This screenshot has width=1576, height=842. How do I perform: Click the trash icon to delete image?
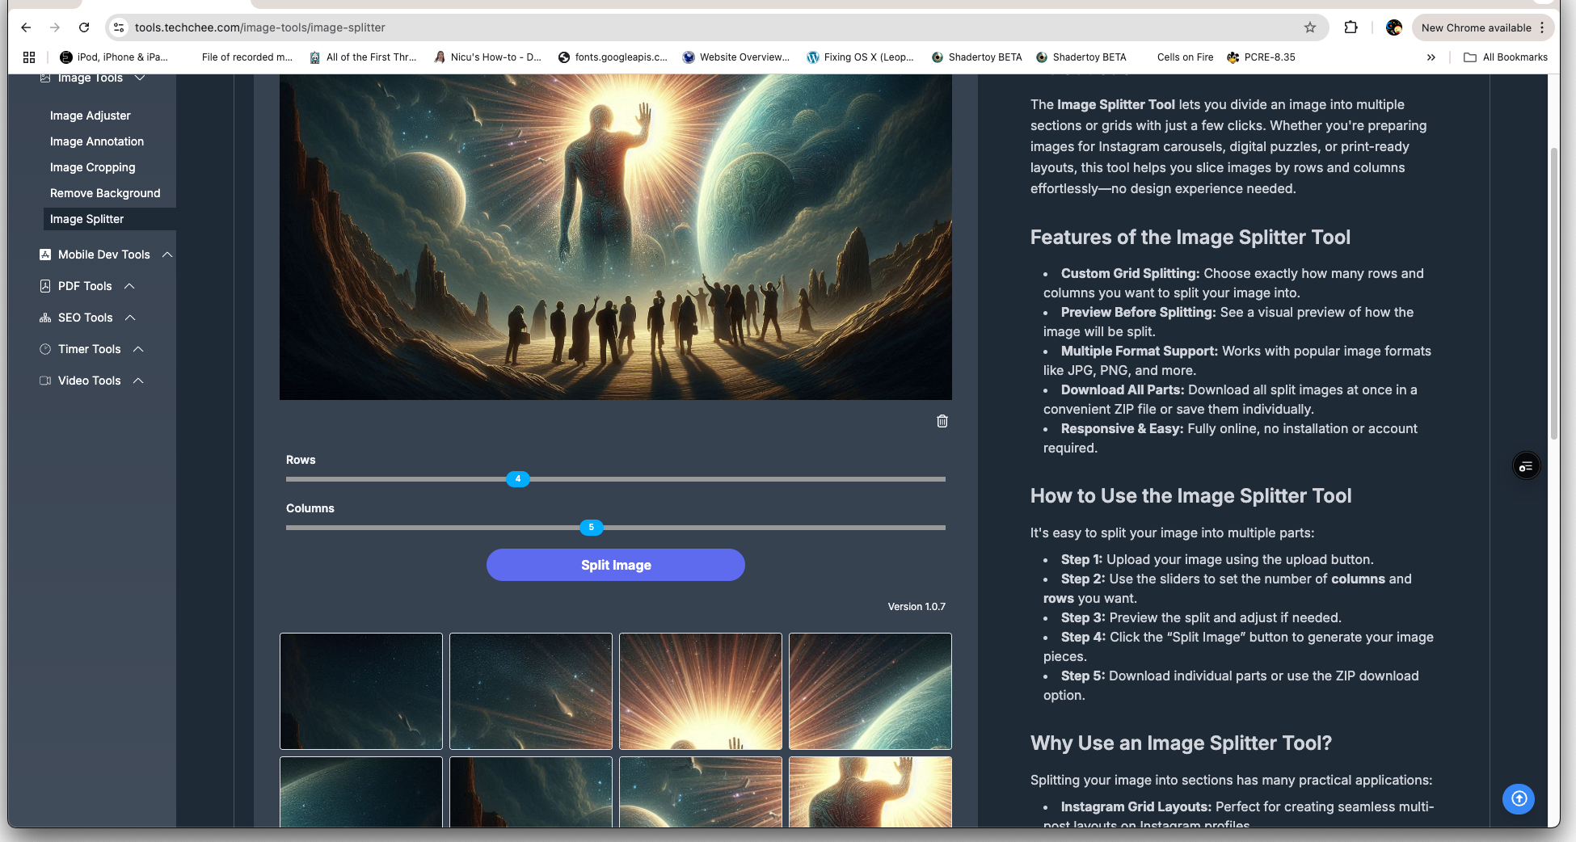click(942, 421)
